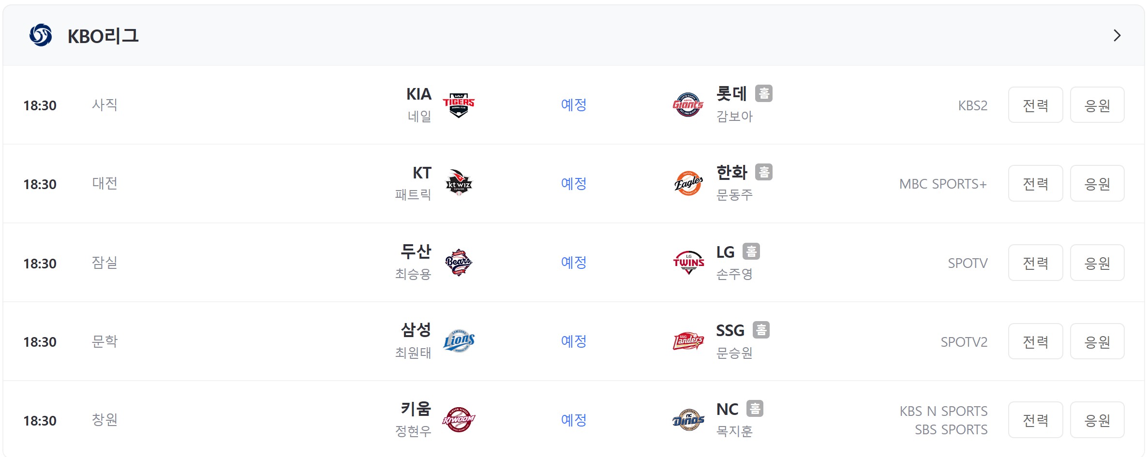The image size is (1147, 457).
Task: Expand KBO리그 section with right chevron
Action: coord(1117,35)
